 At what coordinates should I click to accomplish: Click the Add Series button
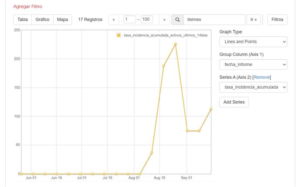pos(234,102)
